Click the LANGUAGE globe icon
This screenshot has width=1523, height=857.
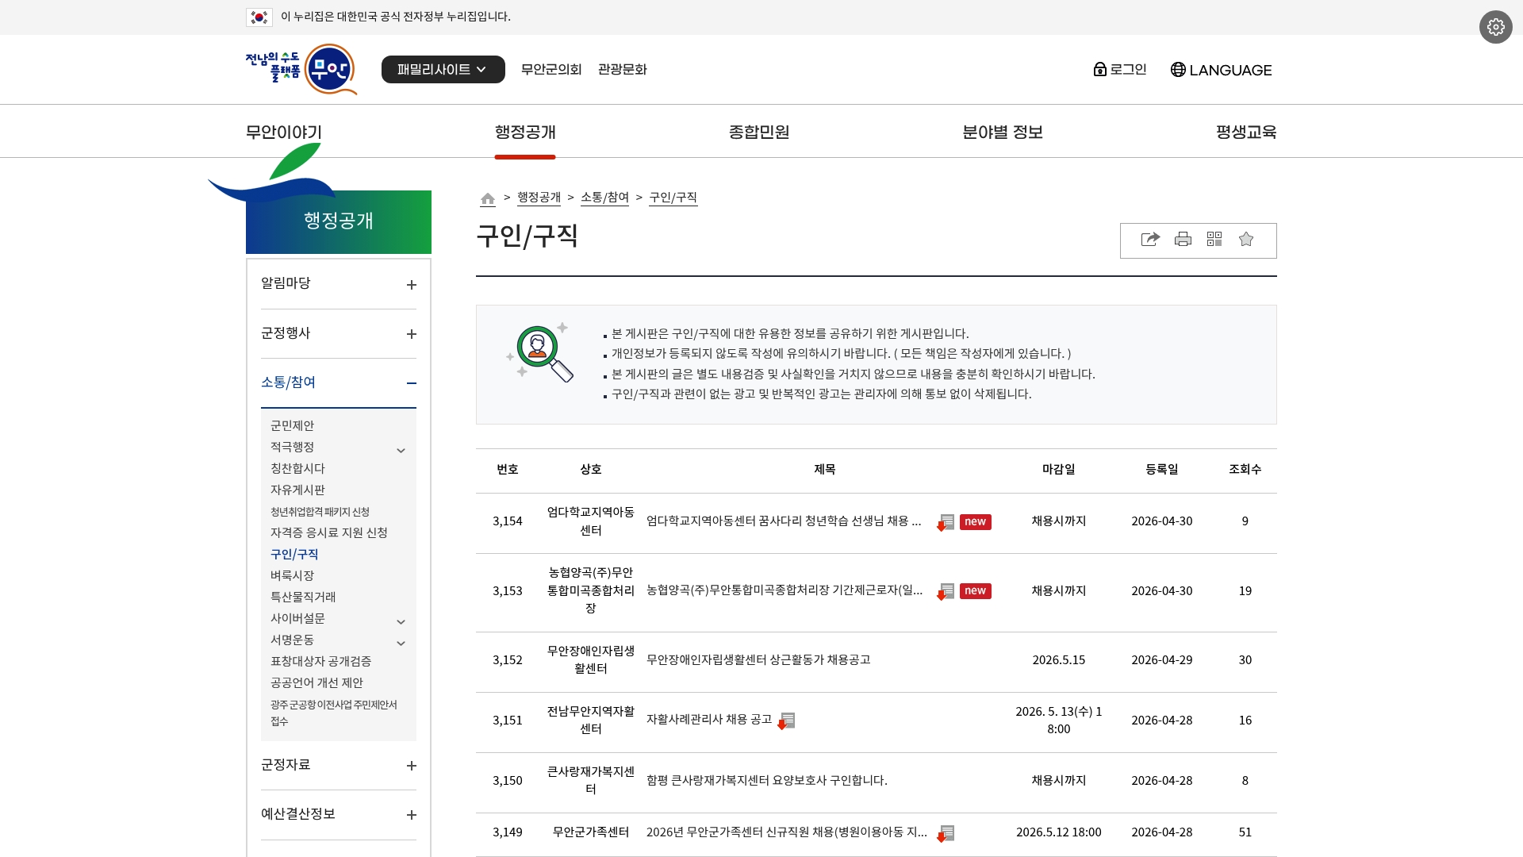[x=1178, y=70]
